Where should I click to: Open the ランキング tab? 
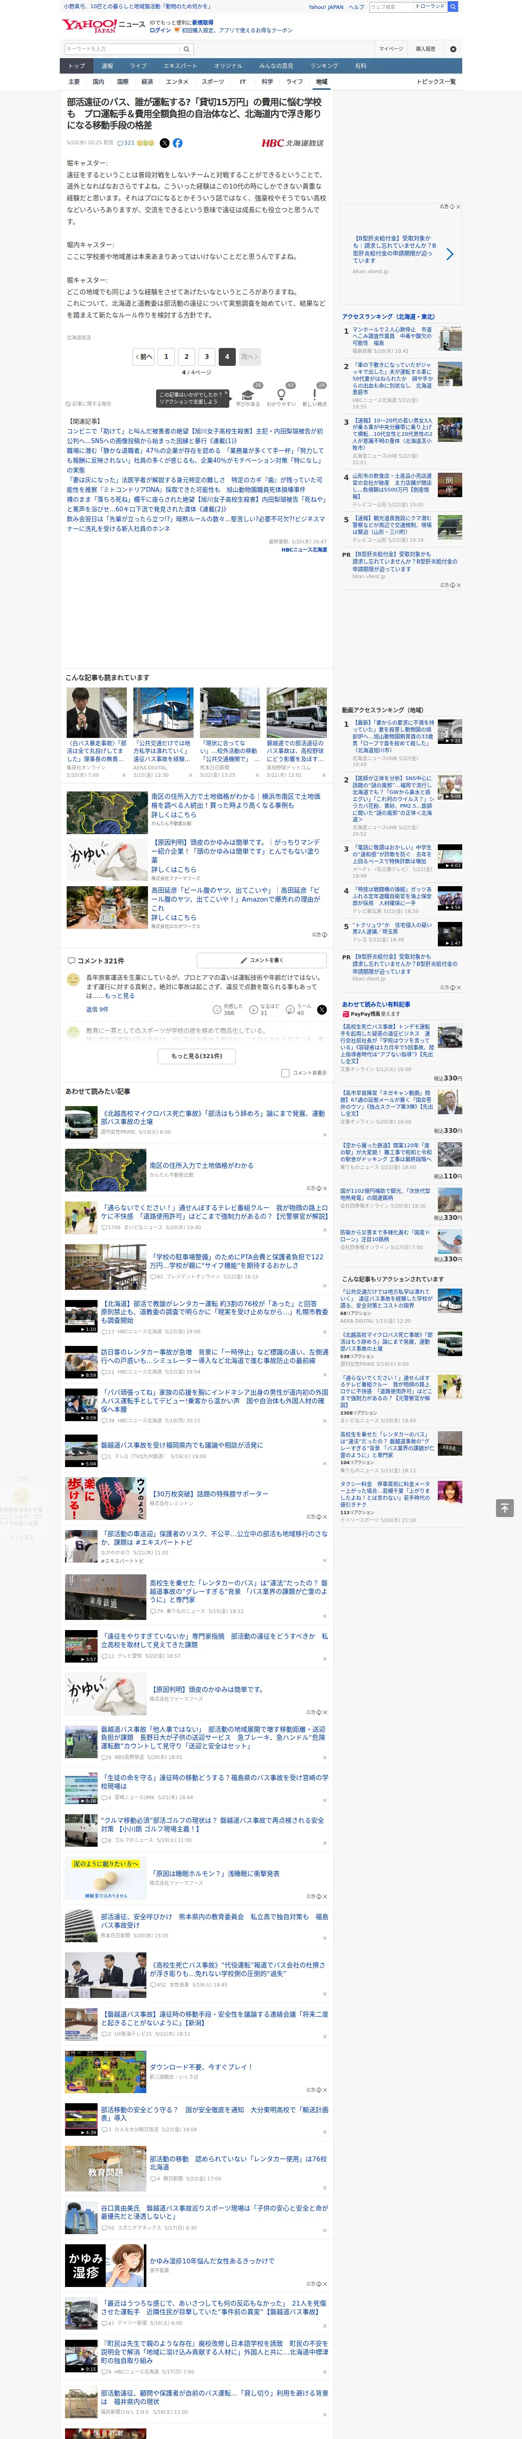point(324,65)
